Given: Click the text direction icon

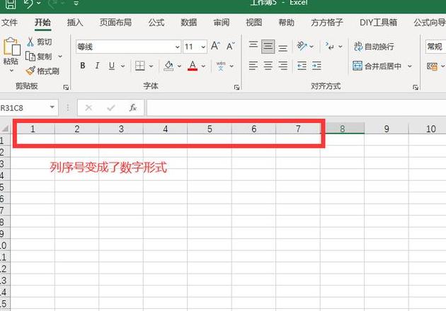Looking at the screenshot, I should click(x=330, y=46).
